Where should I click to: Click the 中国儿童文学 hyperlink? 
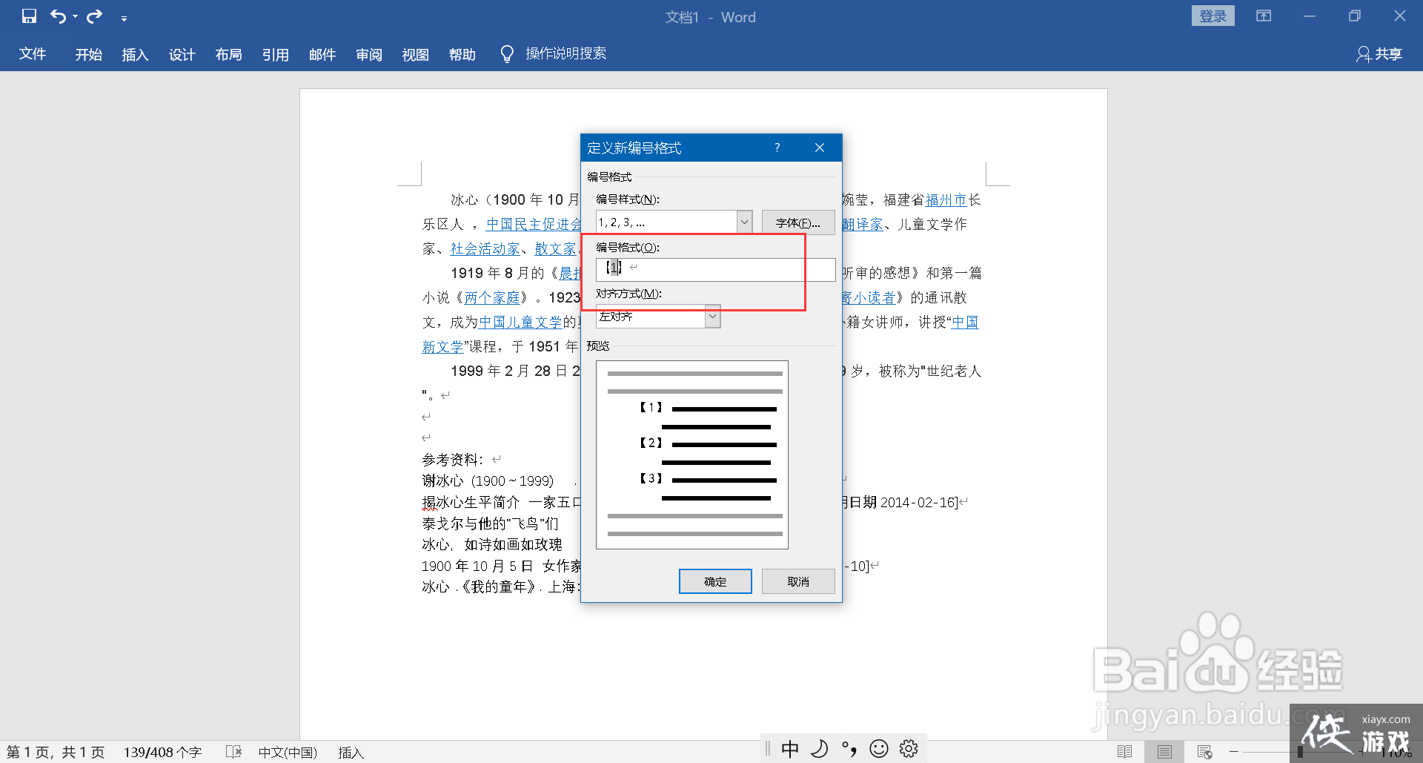[520, 322]
